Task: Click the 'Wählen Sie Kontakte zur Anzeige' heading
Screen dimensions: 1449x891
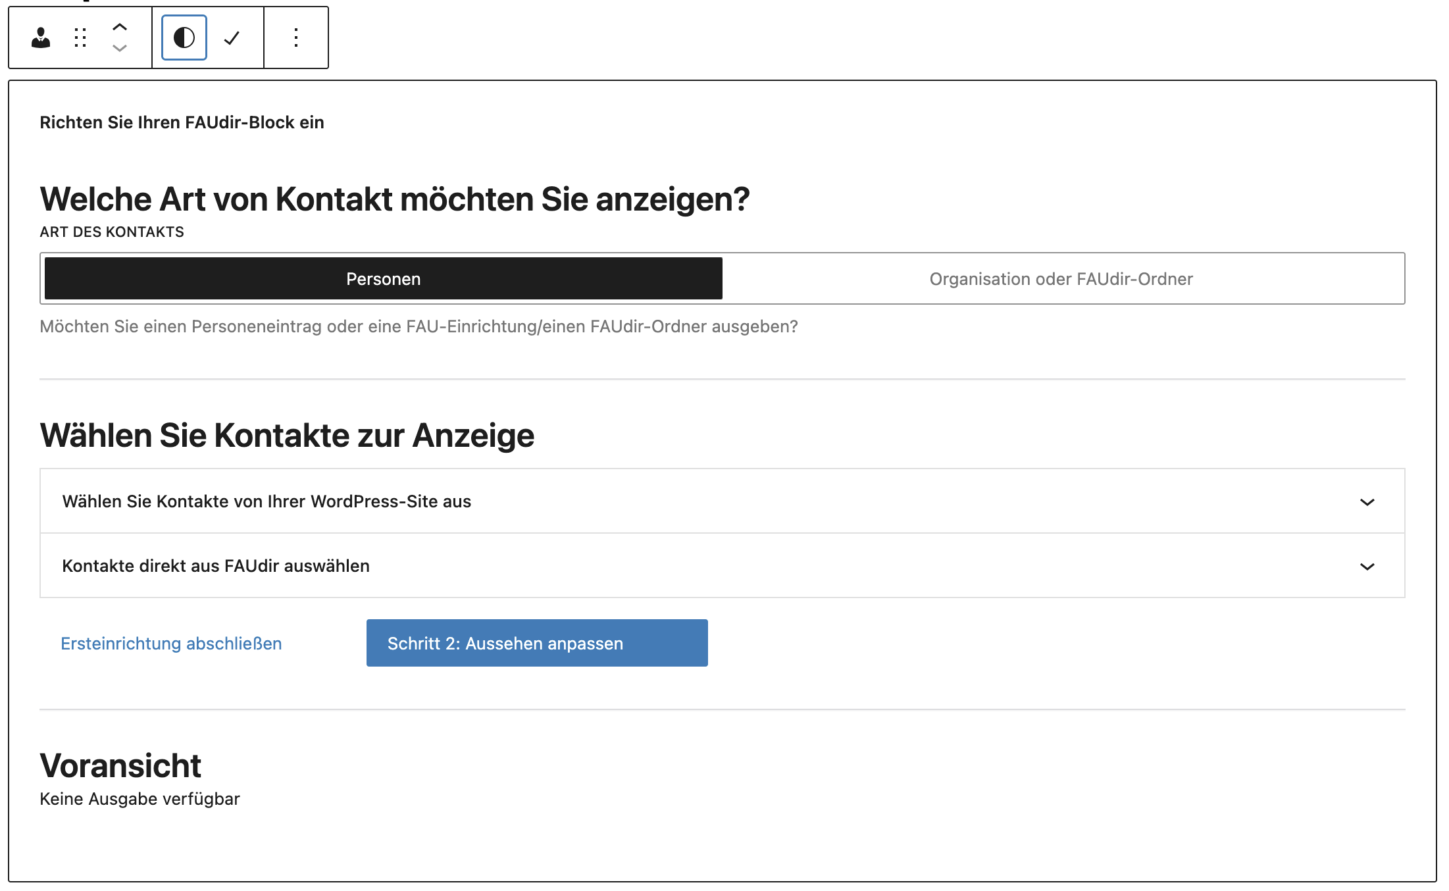Action: click(287, 435)
